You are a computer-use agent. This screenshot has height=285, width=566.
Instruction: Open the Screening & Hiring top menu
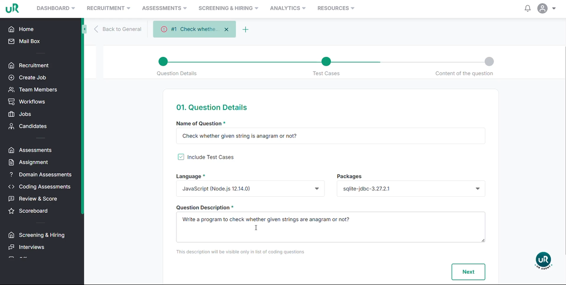[x=228, y=8]
